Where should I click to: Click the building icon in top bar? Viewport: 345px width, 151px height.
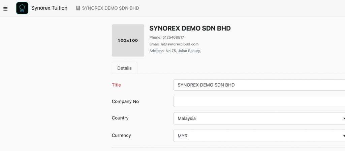[x=78, y=8]
